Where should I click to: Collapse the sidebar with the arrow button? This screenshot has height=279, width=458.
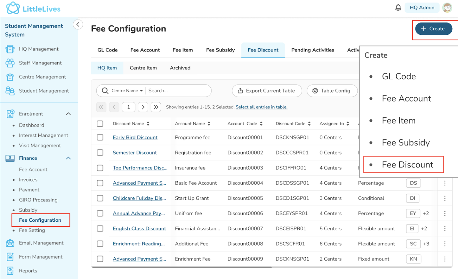point(78,24)
